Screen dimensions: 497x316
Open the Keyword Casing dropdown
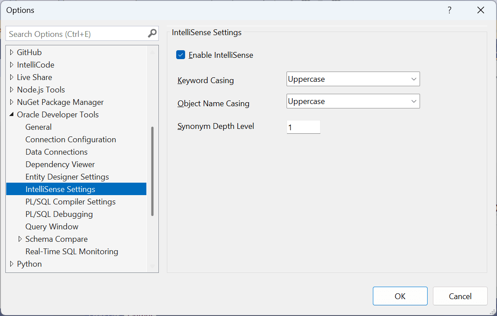[x=414, y=79]
